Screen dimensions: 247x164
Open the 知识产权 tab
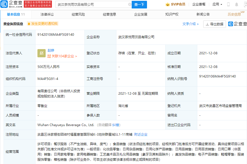click(x=172, y=14)
